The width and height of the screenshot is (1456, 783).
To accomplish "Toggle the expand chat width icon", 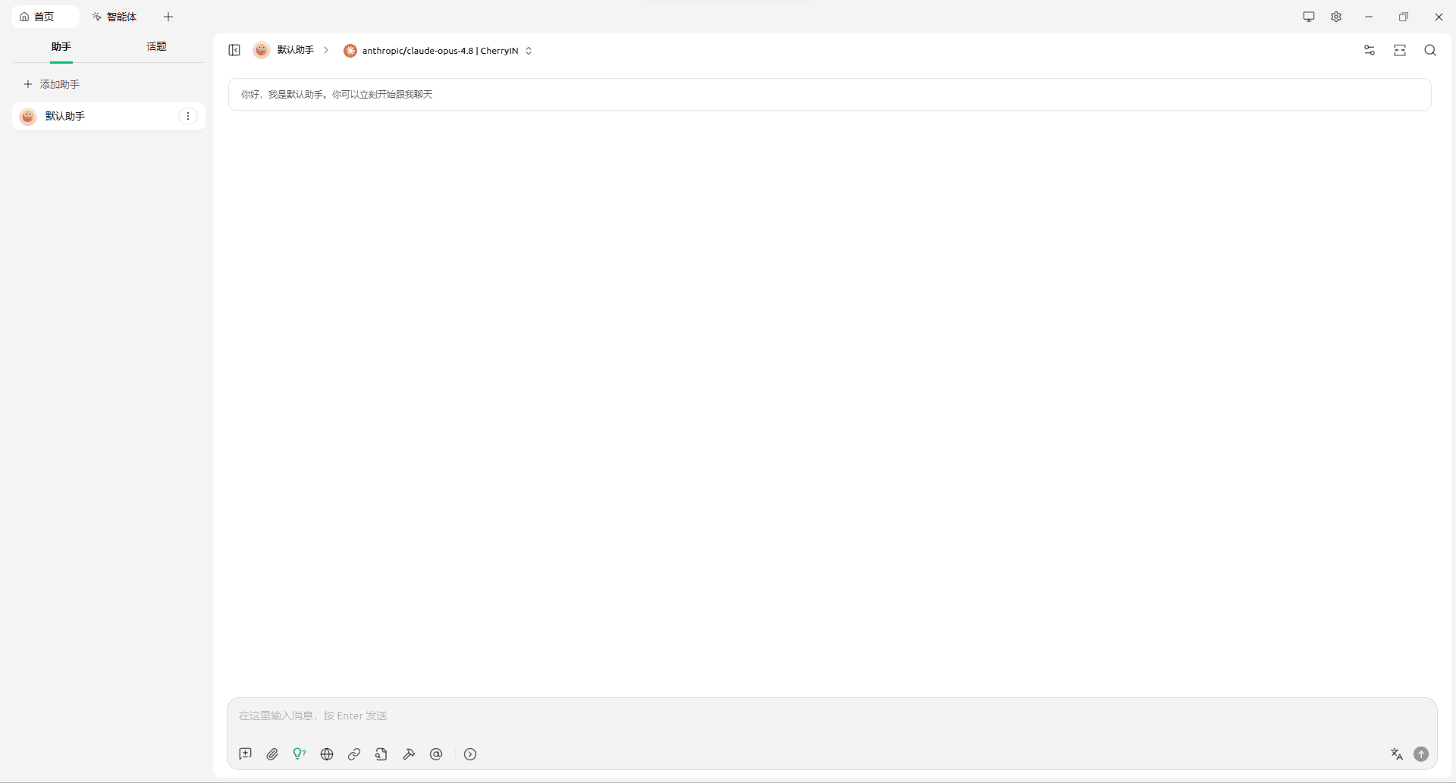I will pos(1400,50).
